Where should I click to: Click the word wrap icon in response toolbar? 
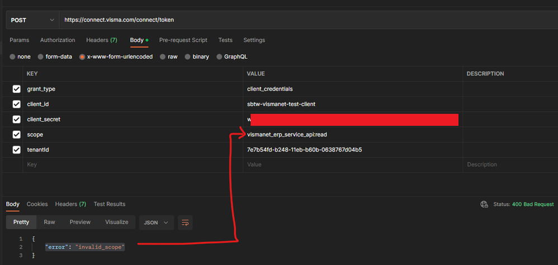[185, 223]
